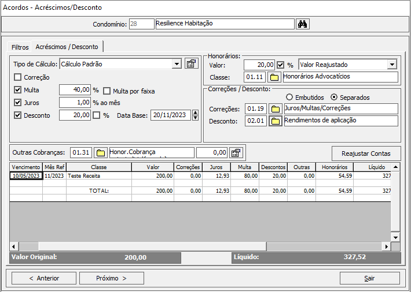411x292 pixels.
Task: Browse Outras Cobranças class folder icon
Action: point(101,153)
